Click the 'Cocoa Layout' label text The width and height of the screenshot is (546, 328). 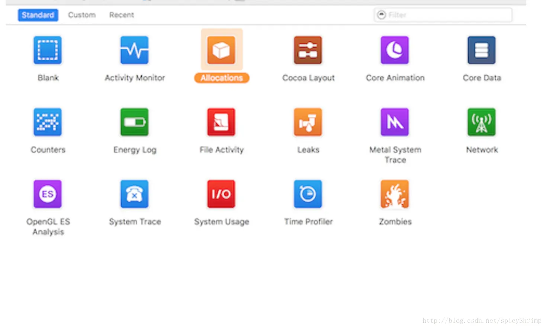click(x=308, y=78)
